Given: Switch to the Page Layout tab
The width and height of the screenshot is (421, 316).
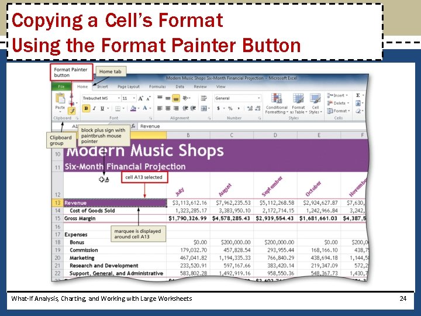Looking at the screenshot, I should 129,87.
